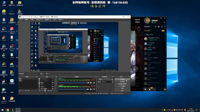Open the 工具(T) menu in OBS
This screenshot has width=200, height=112.
coord(55,20)
